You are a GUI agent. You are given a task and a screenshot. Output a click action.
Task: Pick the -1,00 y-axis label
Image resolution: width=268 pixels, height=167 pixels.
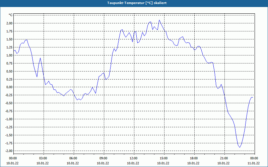(x=9, y=119)
